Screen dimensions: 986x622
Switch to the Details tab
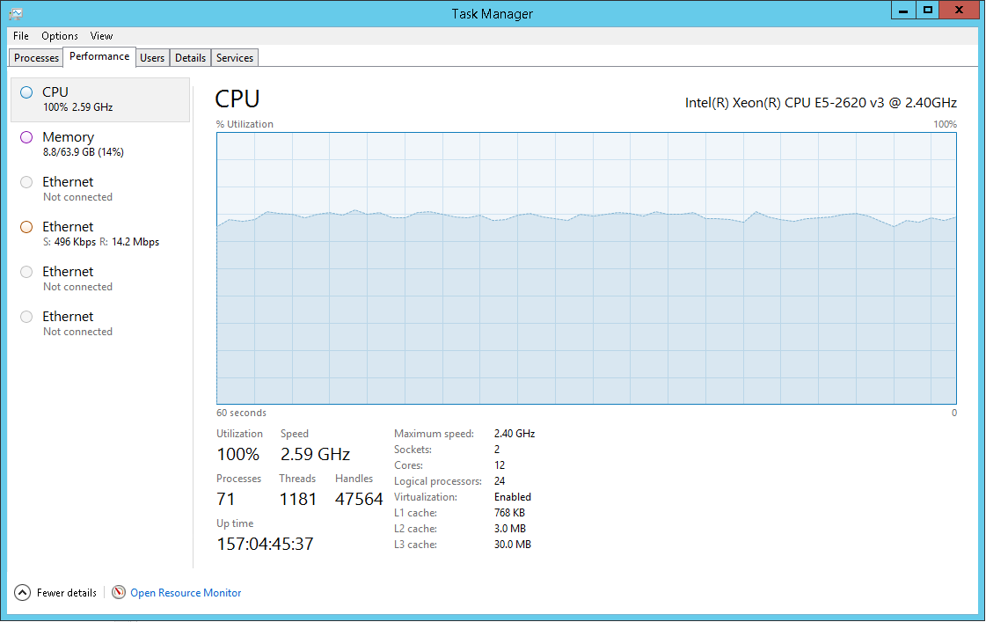[x=190, y=58]
